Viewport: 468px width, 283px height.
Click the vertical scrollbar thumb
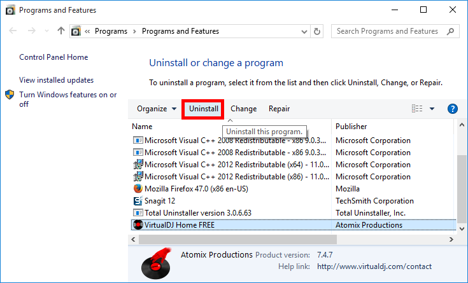click(462, 189)
